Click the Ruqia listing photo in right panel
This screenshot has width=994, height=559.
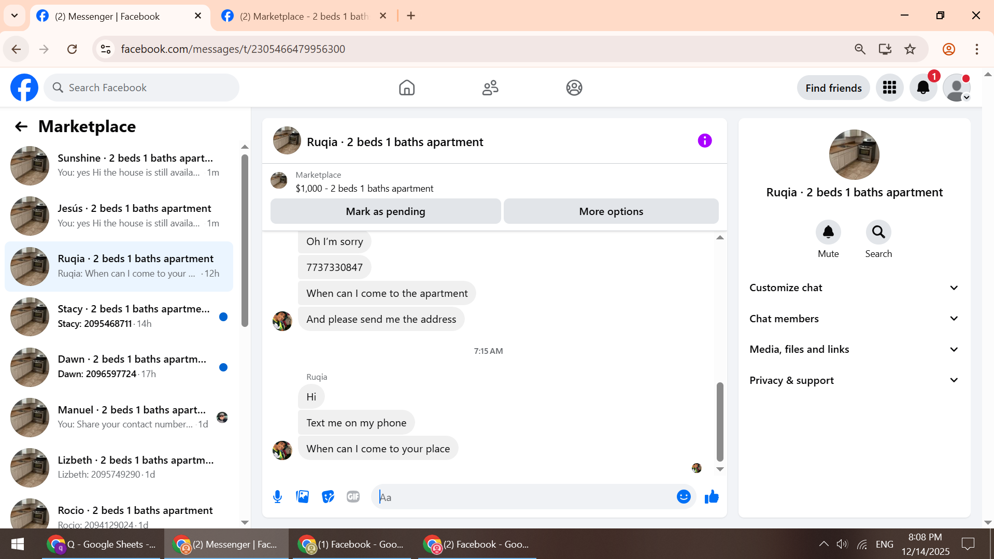[x=854, y=154]
